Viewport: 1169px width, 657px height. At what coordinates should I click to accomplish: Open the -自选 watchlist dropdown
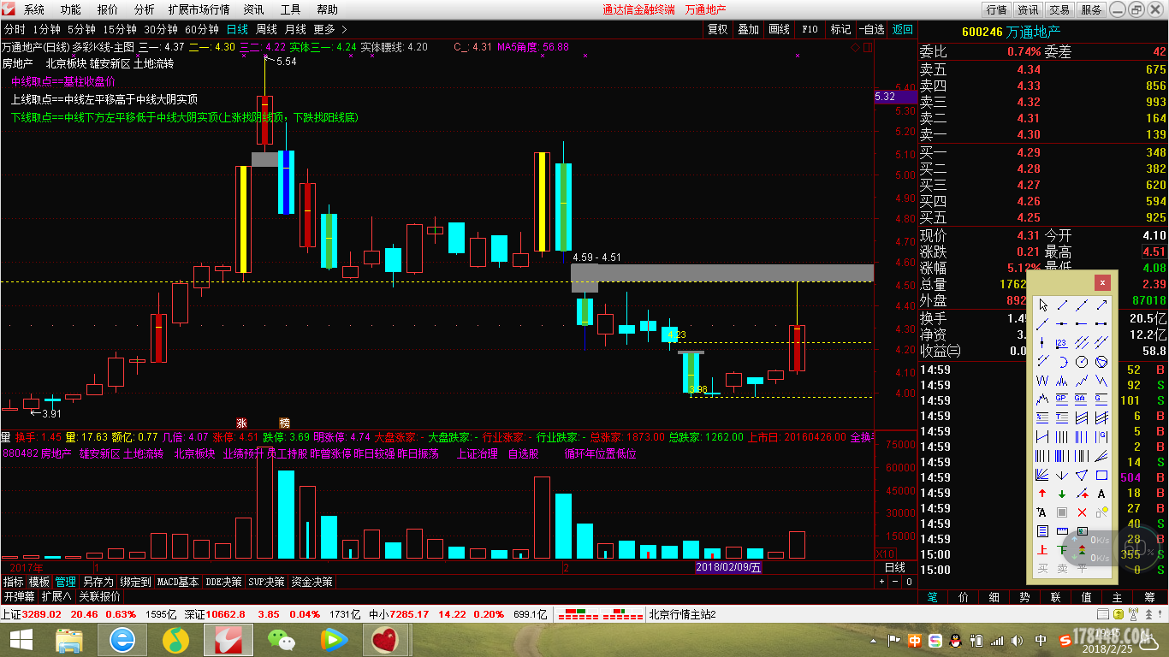(871, 29)
